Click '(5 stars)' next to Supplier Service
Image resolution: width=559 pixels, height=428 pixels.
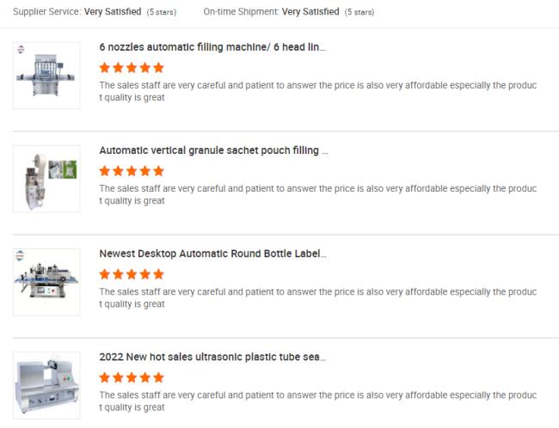(162, 12)
